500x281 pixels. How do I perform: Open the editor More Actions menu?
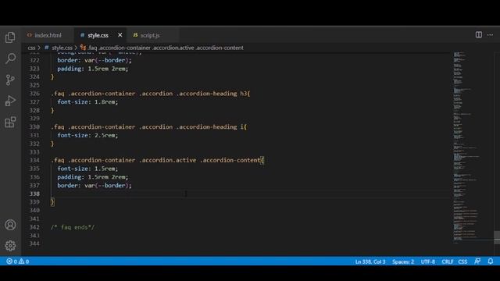point(490,34)
